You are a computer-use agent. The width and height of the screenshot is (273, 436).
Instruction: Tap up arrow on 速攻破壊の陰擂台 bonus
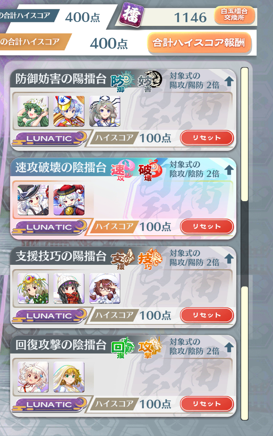point(229,170)
